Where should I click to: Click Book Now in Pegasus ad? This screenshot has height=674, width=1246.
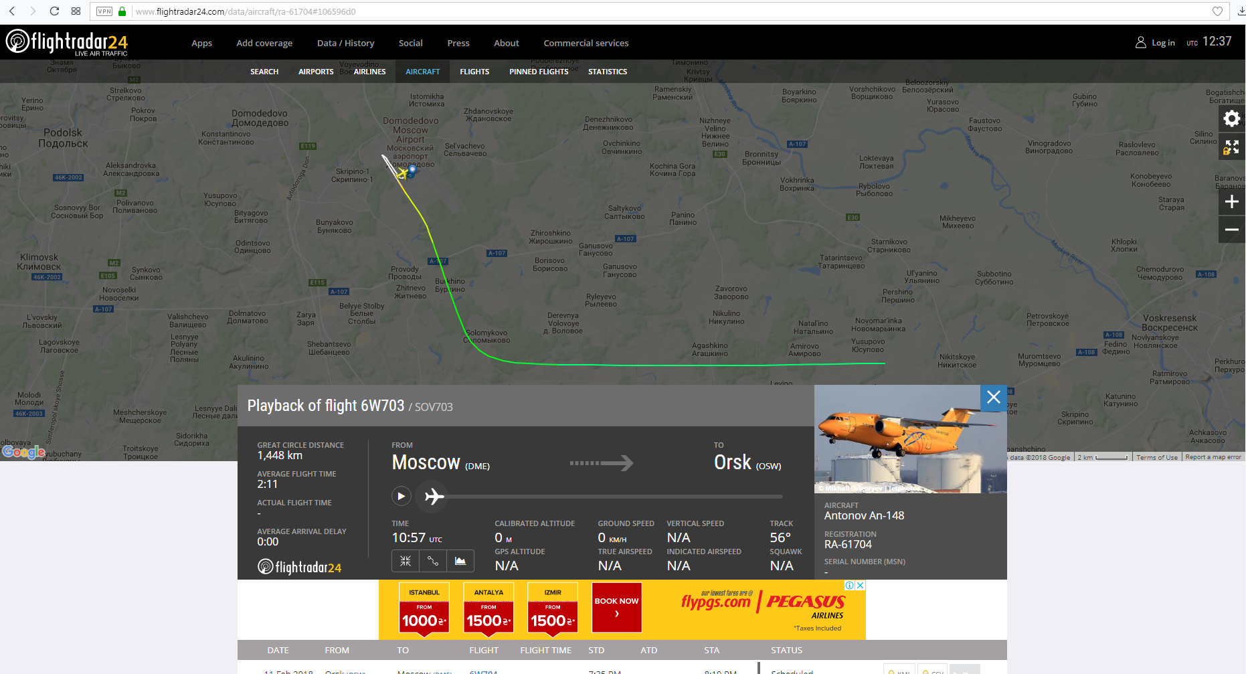(x=616, y=607)
